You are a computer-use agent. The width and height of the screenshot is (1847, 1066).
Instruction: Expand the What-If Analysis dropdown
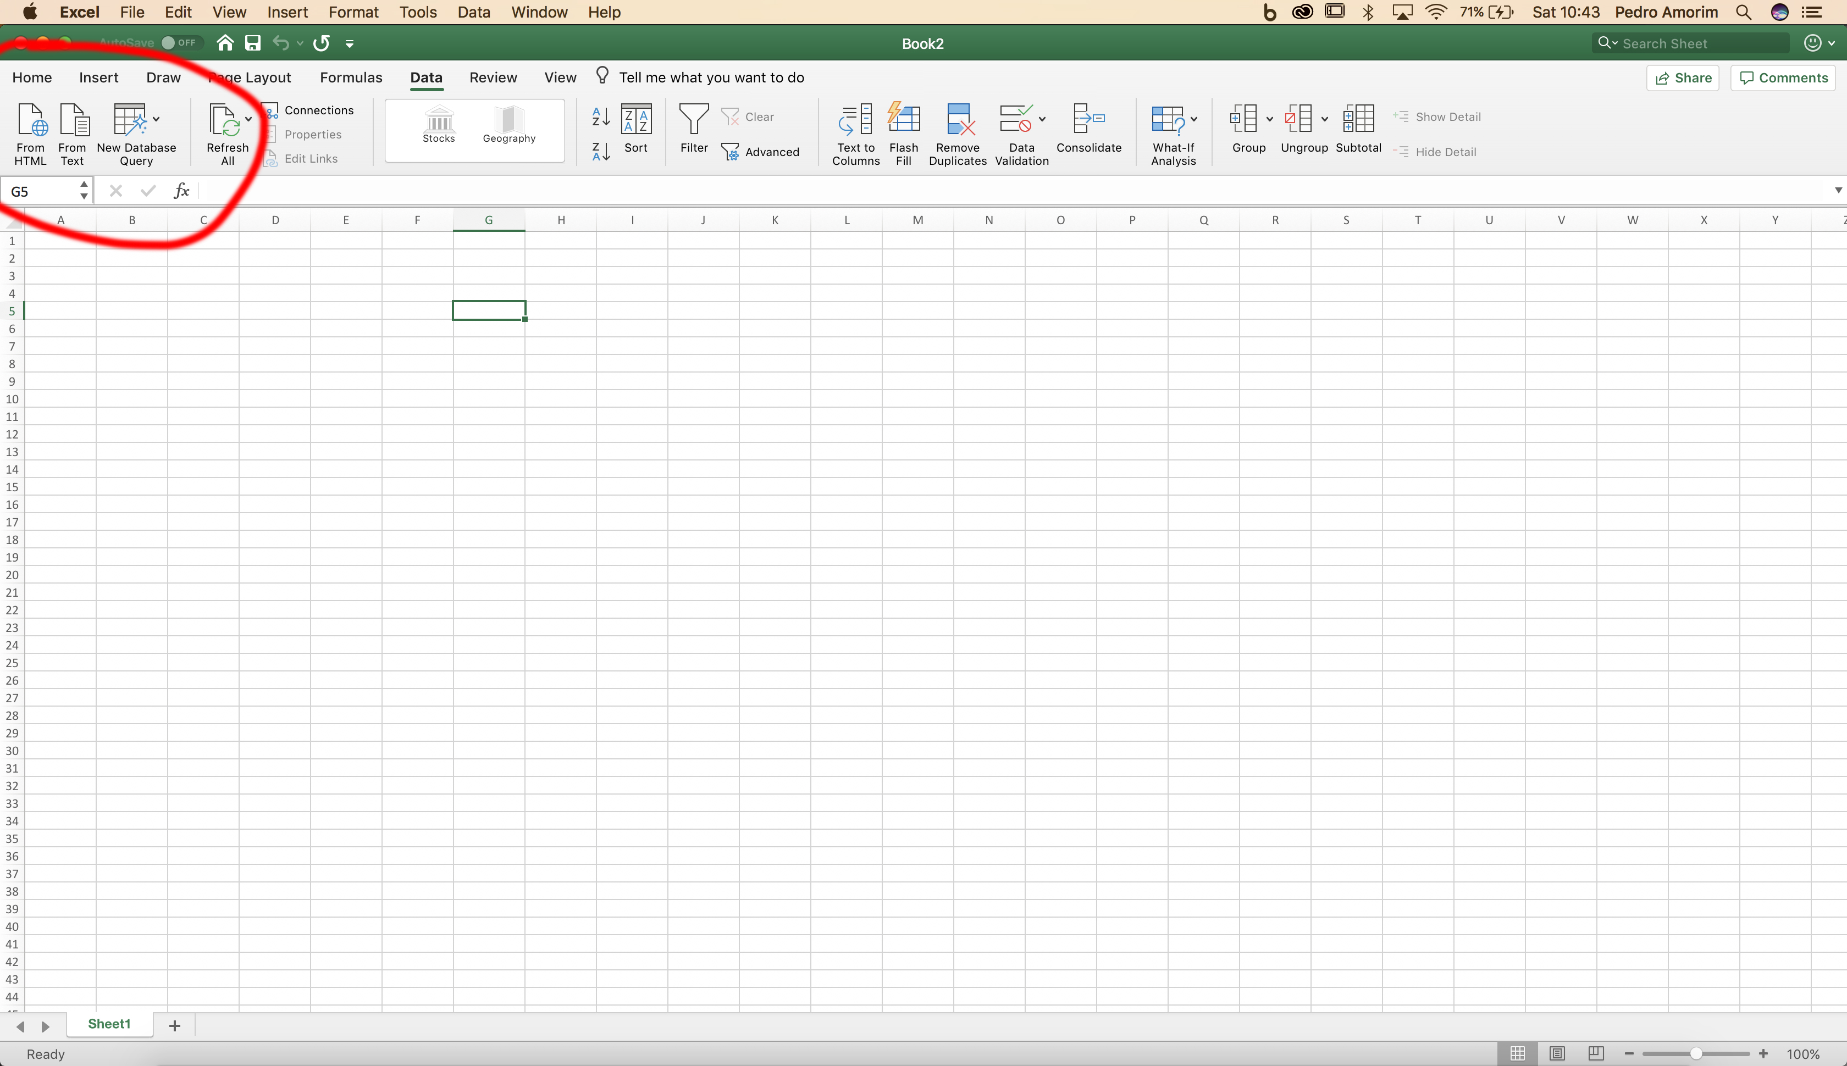pos(1195,119)
